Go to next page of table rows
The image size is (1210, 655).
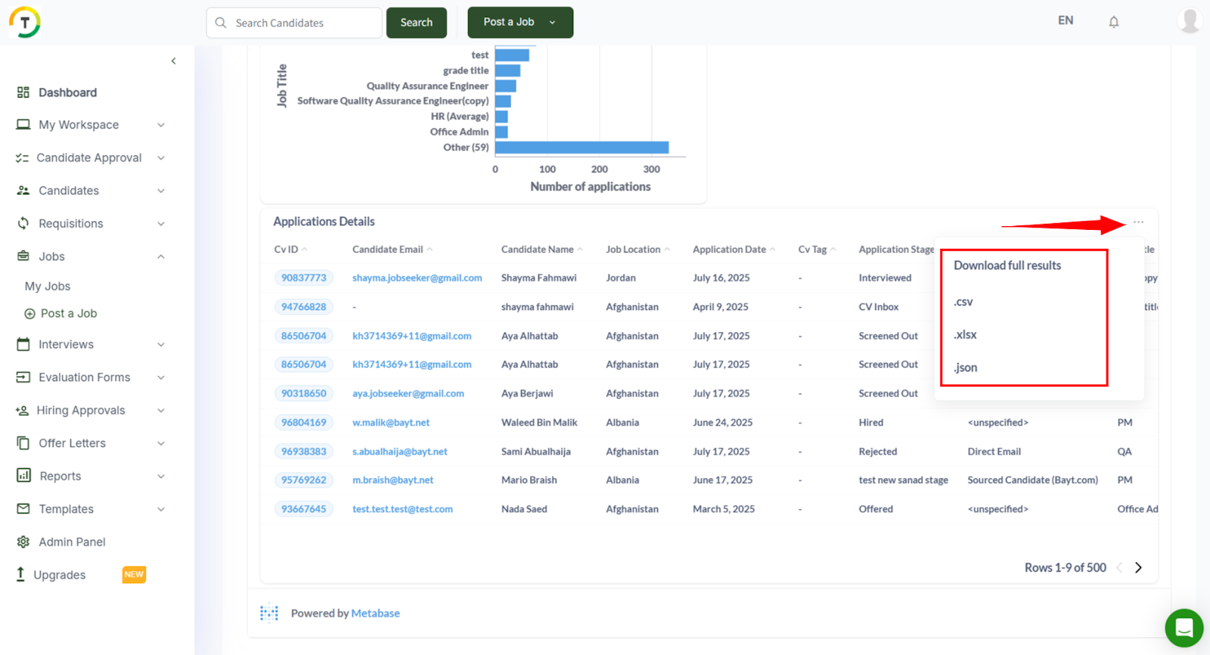(x=1138, y=568)
